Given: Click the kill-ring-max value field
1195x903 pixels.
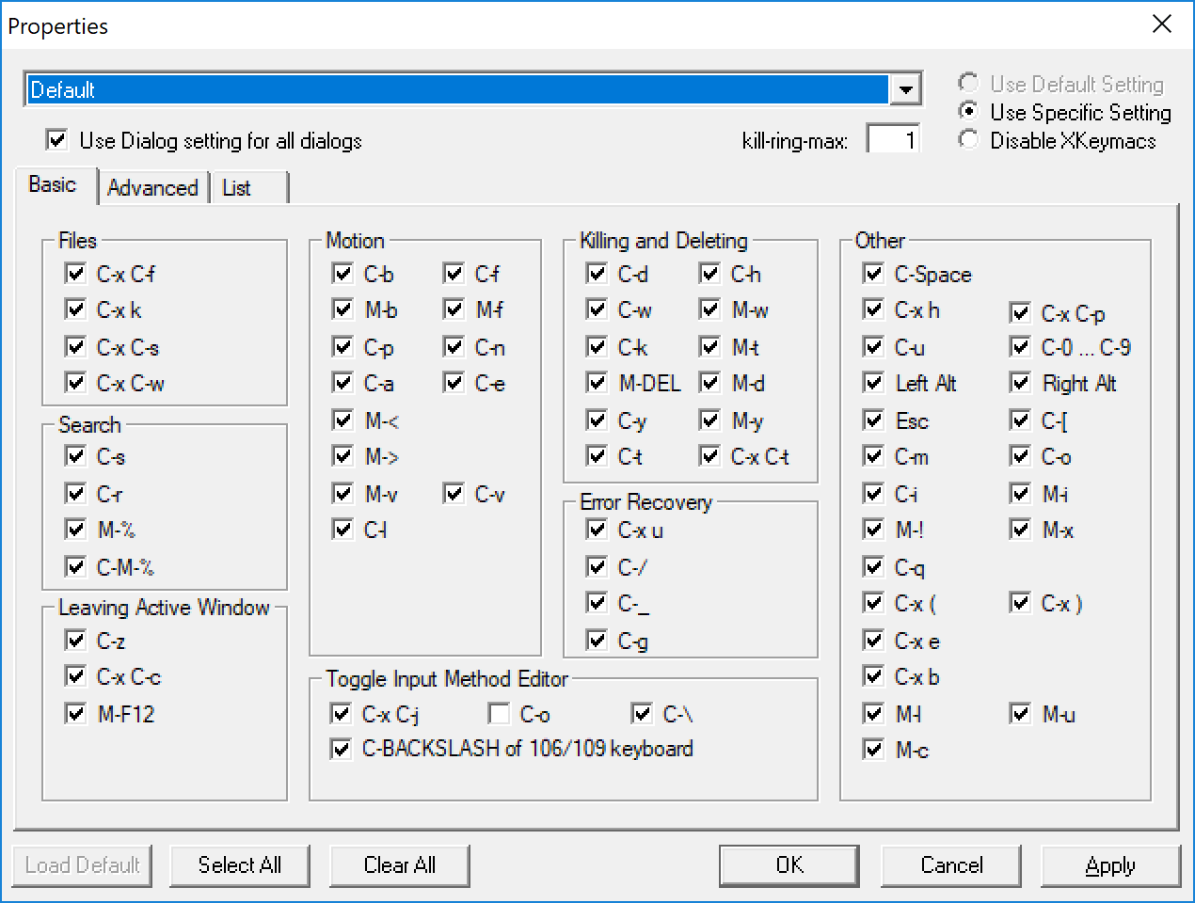Looking at the screenshot, I should click(892, 138).
